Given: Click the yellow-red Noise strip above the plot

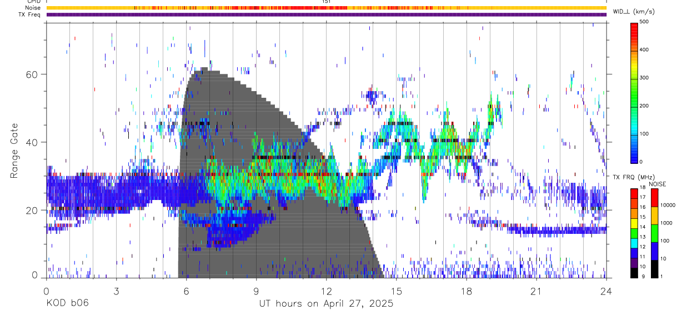Looking at the screenshot, I should [326, 8].
